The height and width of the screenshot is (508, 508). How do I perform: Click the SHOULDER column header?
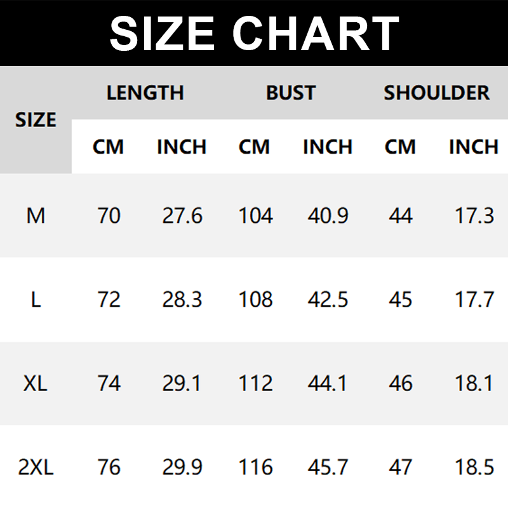click(x=437, y=93)
